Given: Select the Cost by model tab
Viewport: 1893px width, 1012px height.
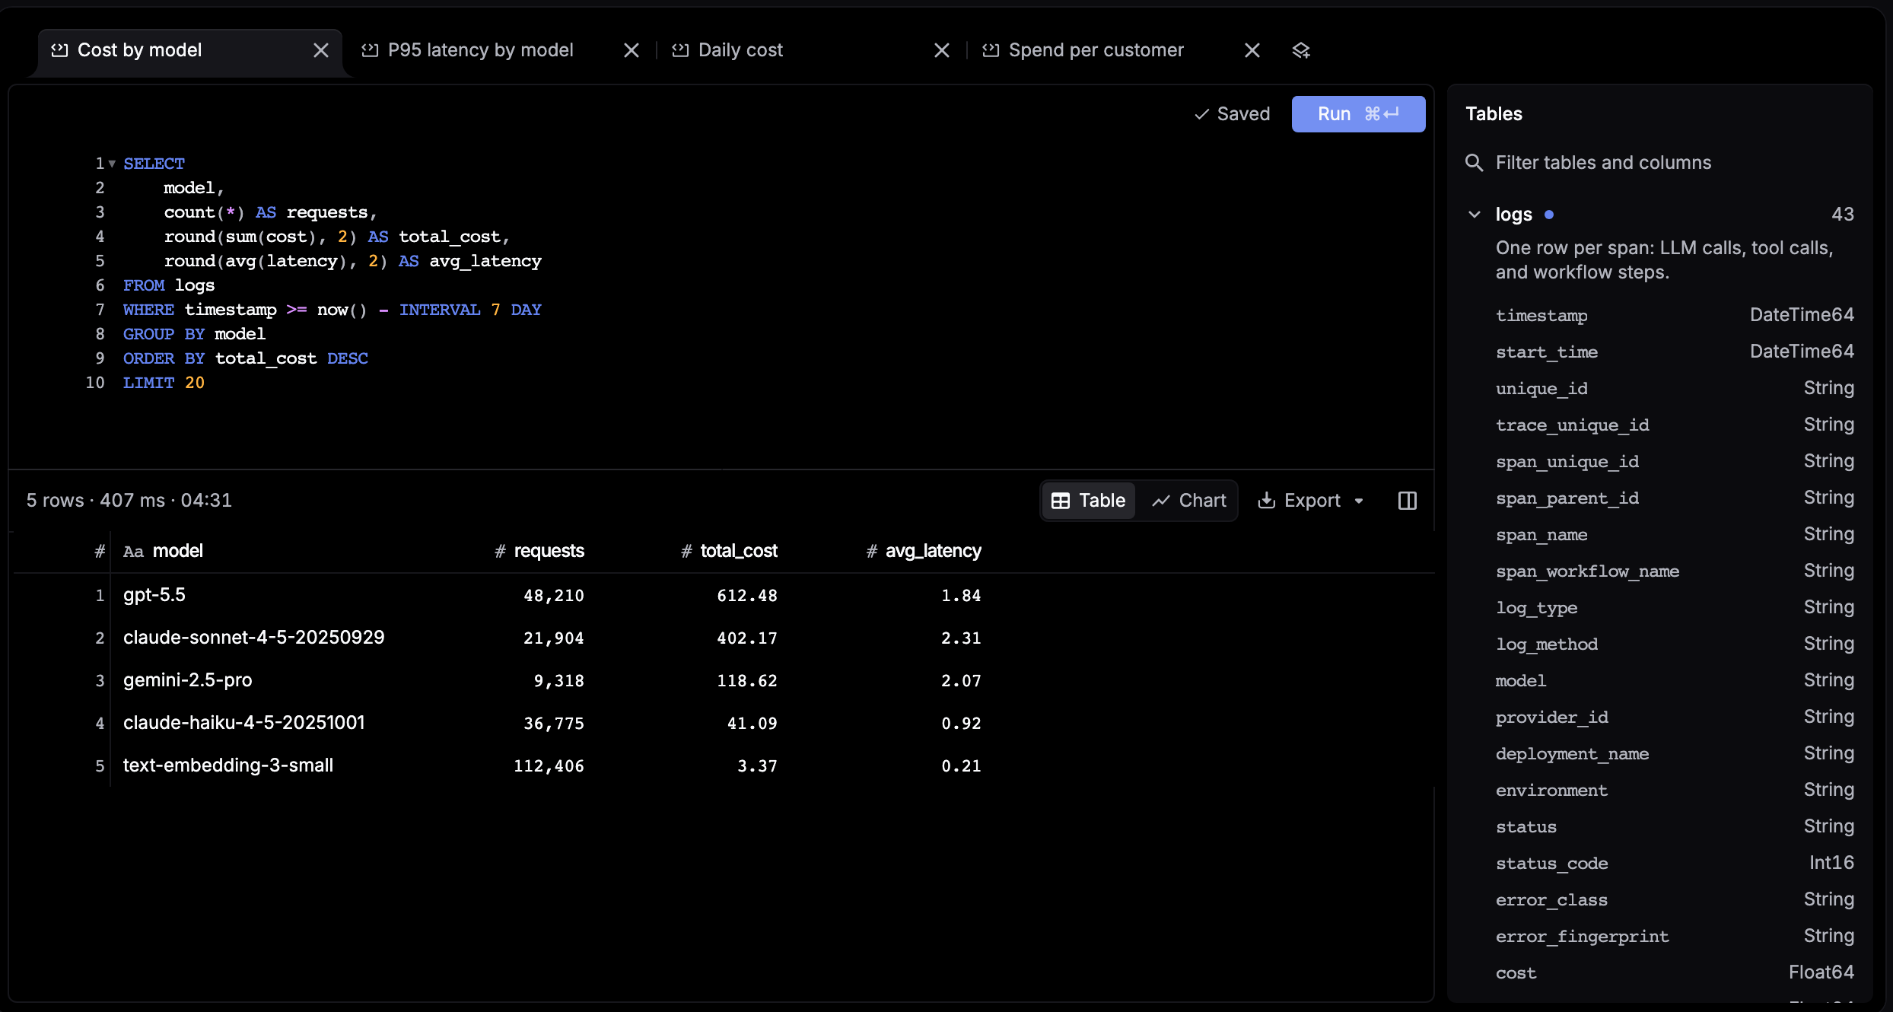Looking at the screenshot, I should (139, 50).
